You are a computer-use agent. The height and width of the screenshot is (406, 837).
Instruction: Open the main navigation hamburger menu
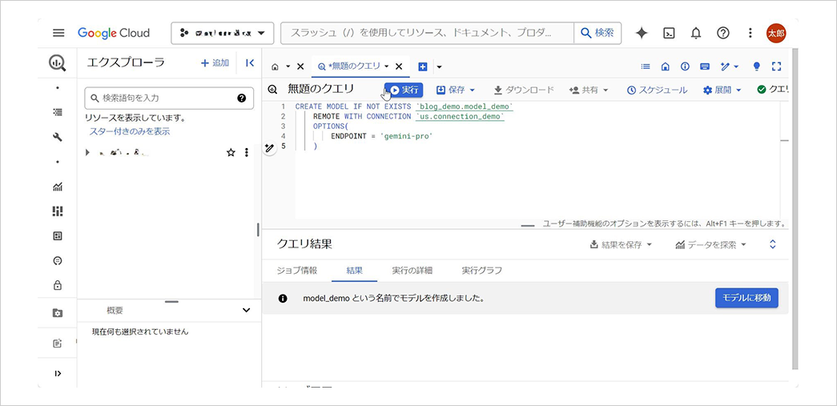(58, 33)
